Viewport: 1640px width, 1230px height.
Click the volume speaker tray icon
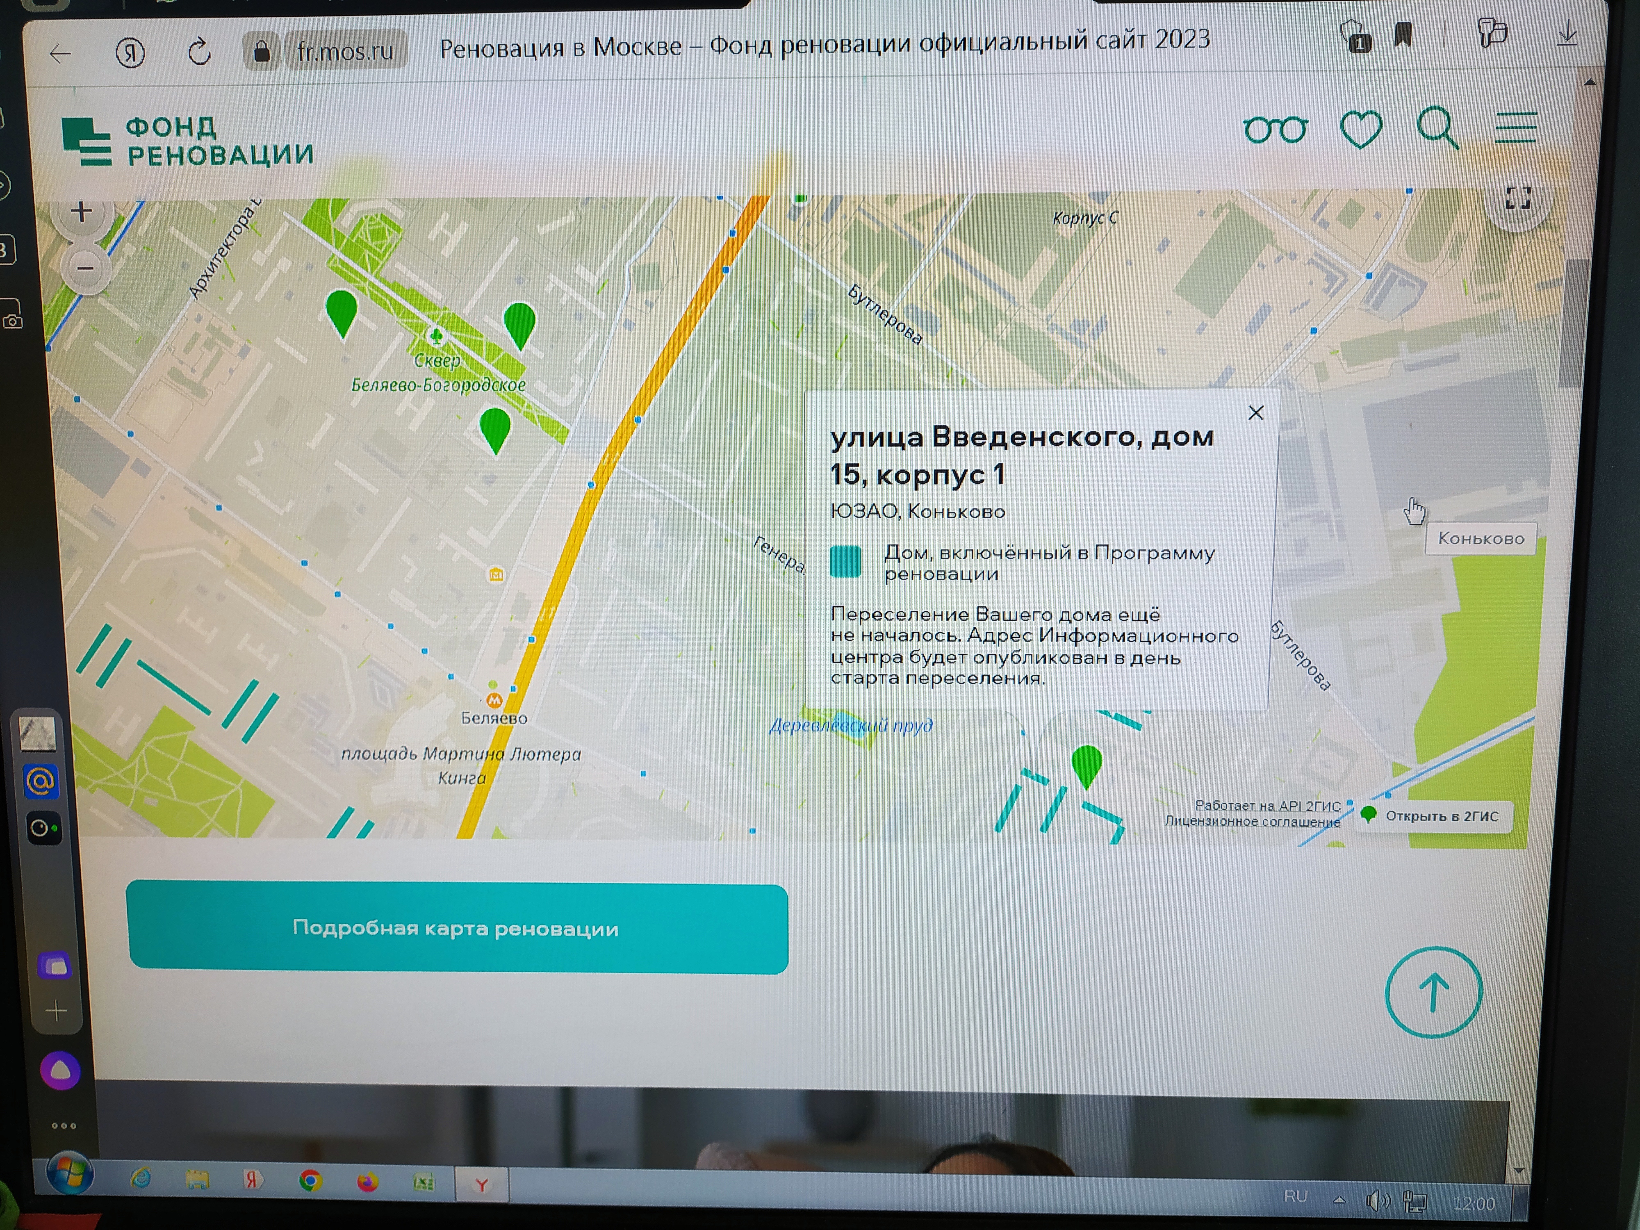tap(1377, 1201)
